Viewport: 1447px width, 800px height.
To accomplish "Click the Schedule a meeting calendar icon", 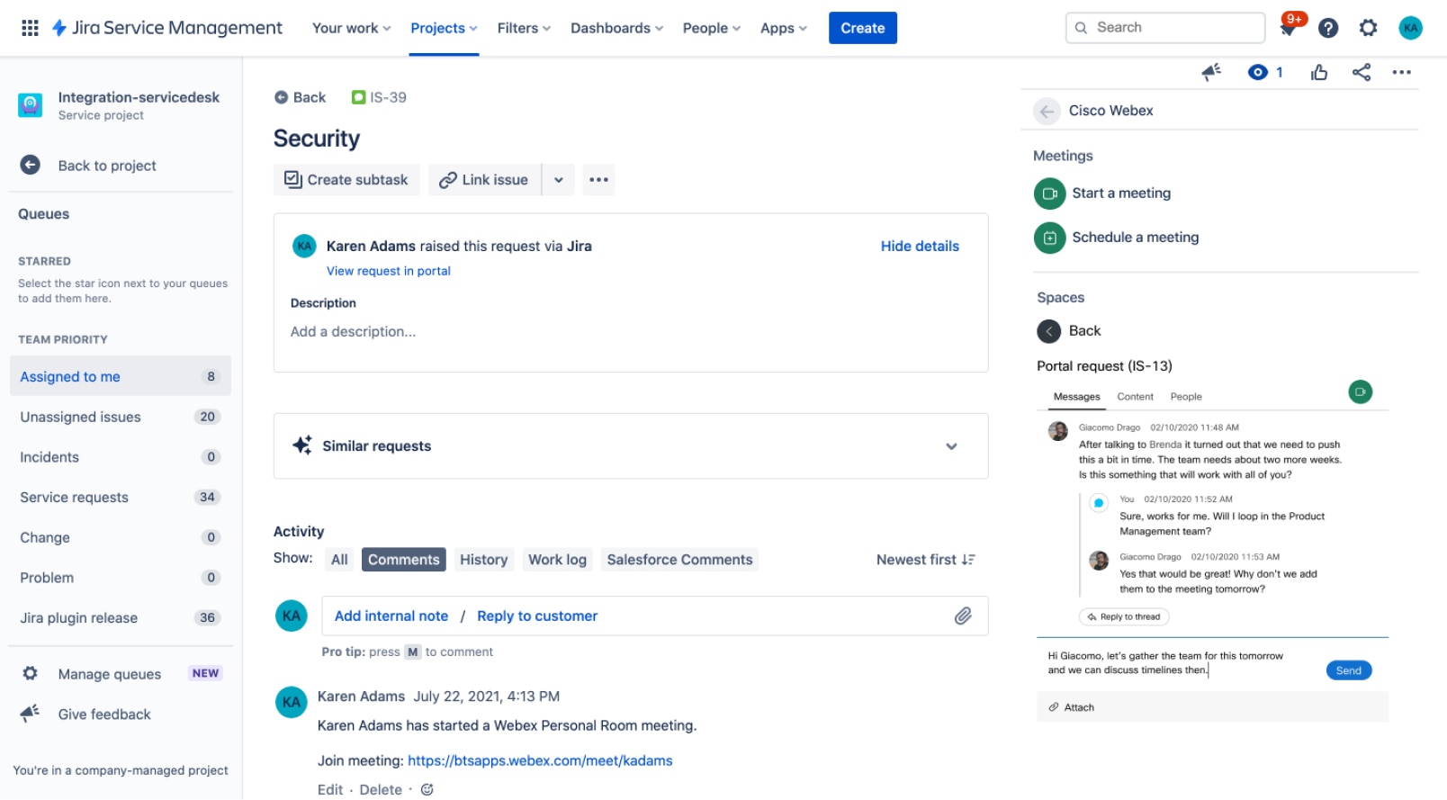I will pyautogui.click(x=1049, y=238).
